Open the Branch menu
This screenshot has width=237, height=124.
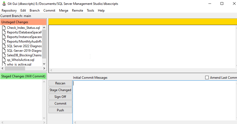click(x=35, y=11)
